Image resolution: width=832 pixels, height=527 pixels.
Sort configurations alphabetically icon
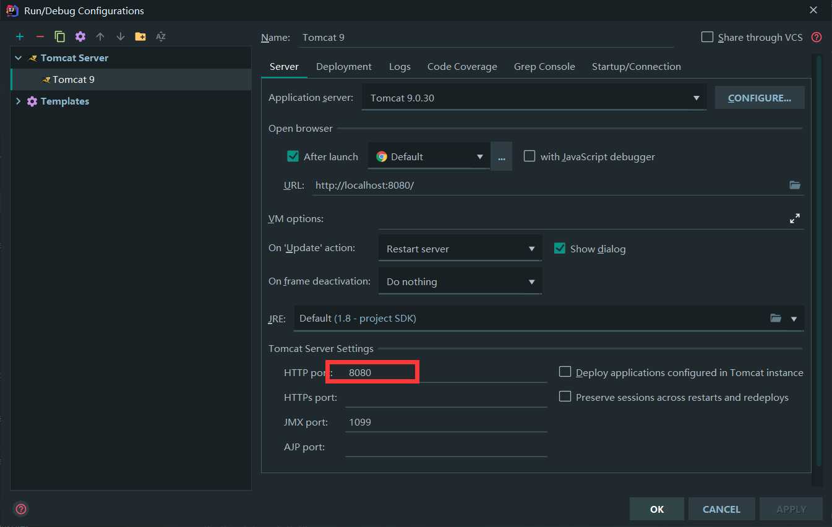[x=161, y=36]
